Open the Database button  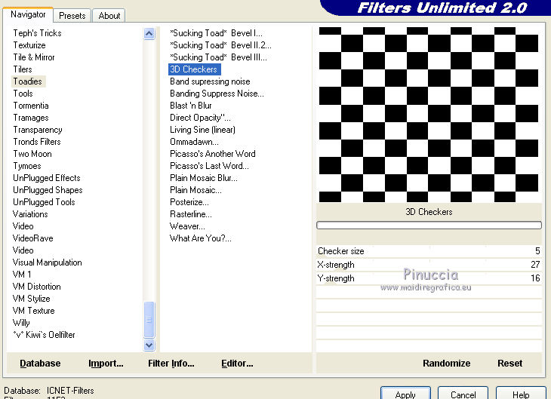pyautogui.click(x=40, y=364)
